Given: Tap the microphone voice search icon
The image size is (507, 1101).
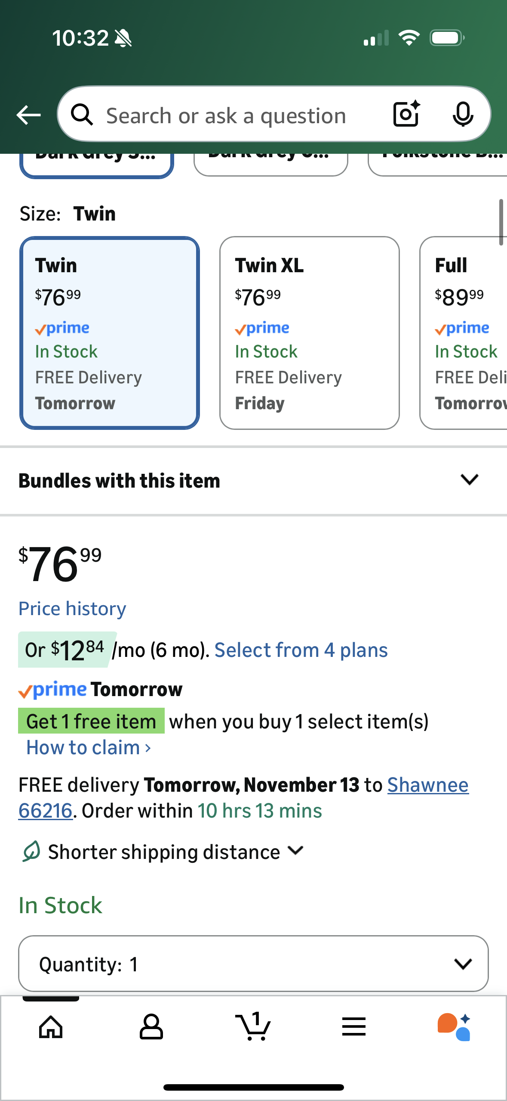Looking at the screenshot, I should click(x=463, y=115).
